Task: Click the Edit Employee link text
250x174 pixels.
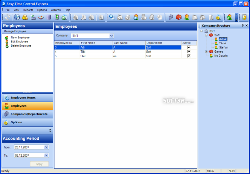Action: [x=20, y=42]
